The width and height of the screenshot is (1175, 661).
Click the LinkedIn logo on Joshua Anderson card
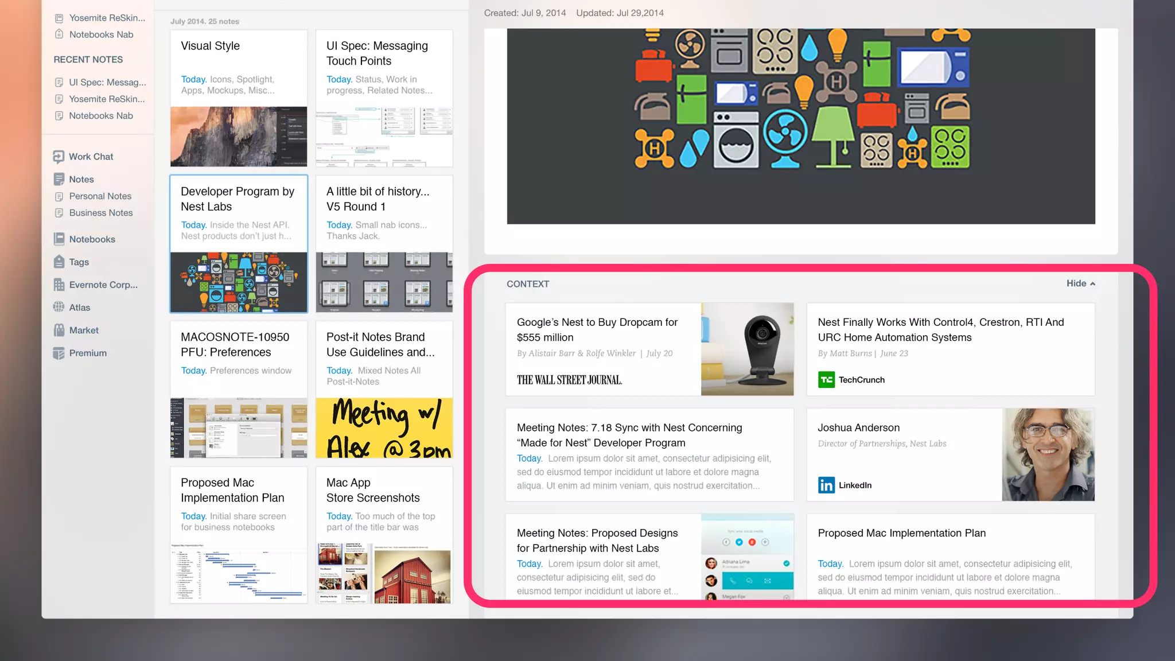[826, 485]
